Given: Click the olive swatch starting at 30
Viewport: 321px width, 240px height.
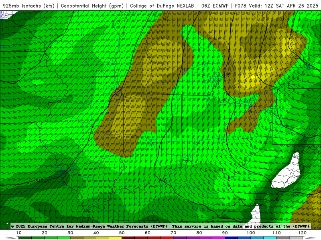Looking at the screenshot, I should (77, 238).
